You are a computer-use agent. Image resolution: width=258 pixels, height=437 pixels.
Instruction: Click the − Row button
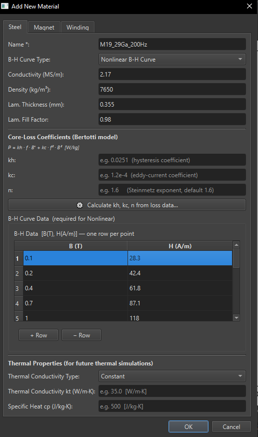tap(81, 335)
